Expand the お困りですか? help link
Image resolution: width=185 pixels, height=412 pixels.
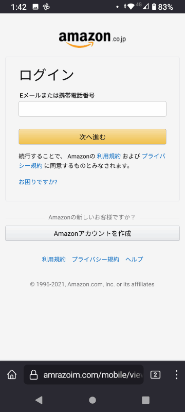click(38, 182)
